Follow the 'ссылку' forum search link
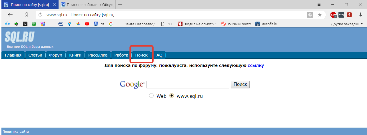367x135 pixels. pos(256,65)
